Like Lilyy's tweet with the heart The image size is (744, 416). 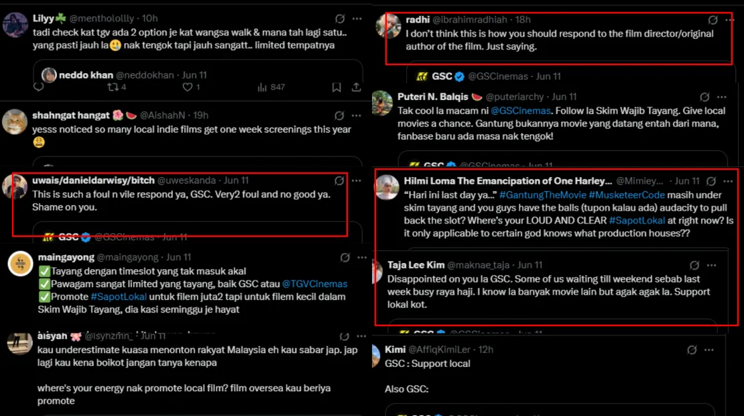click(x=188, y=87)
